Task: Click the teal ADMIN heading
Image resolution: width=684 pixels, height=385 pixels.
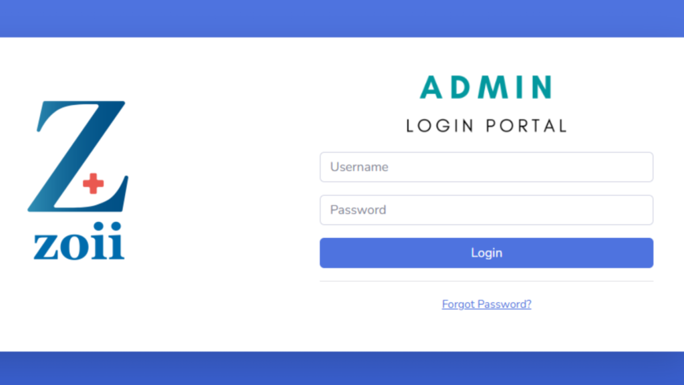Action: (x=486, y=88)
